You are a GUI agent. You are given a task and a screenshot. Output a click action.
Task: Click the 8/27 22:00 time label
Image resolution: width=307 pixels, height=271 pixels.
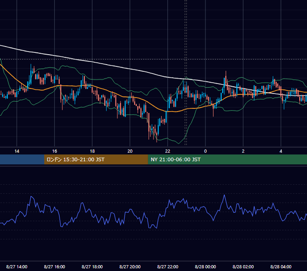(168, 266)
